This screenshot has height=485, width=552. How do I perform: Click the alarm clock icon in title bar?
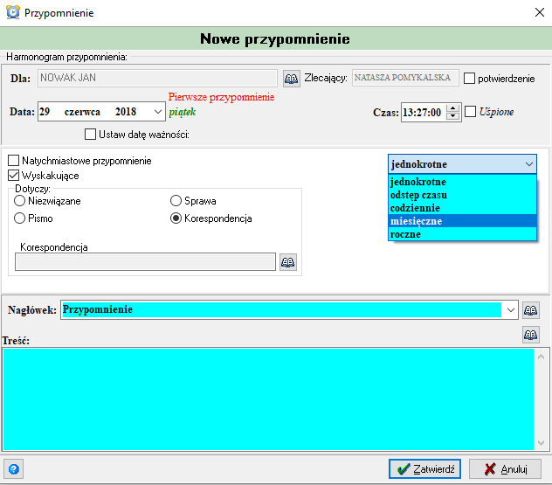coord(13,12)
